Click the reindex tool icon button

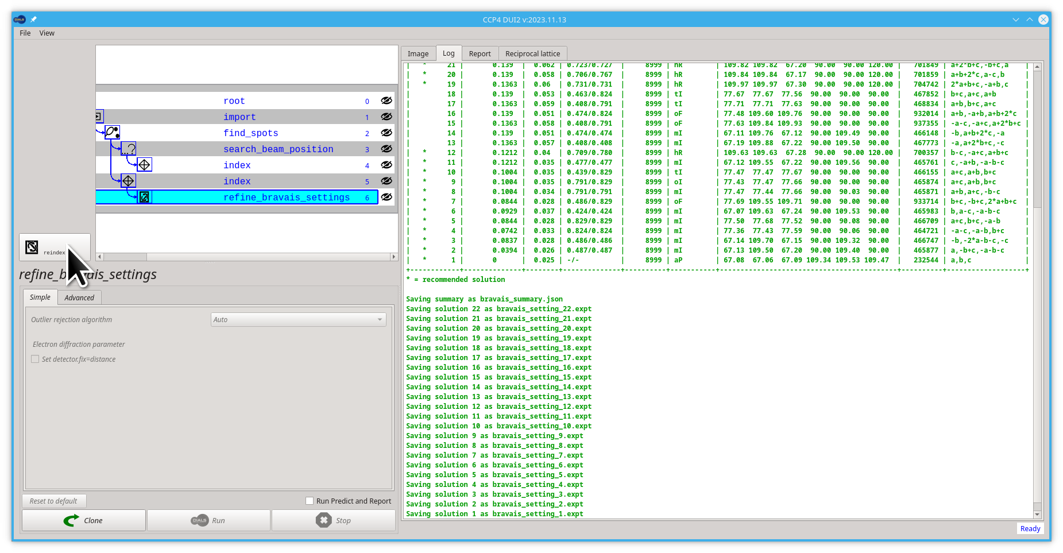pos(55,248)
